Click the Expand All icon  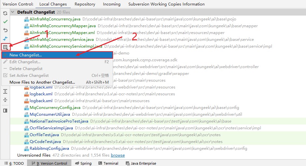click(x=5, y=92)
